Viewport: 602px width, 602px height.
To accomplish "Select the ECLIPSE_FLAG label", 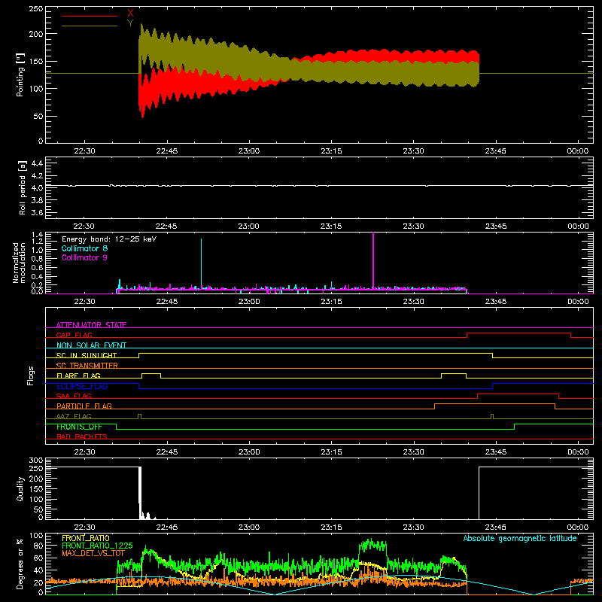I will click(x=82, y=386).
